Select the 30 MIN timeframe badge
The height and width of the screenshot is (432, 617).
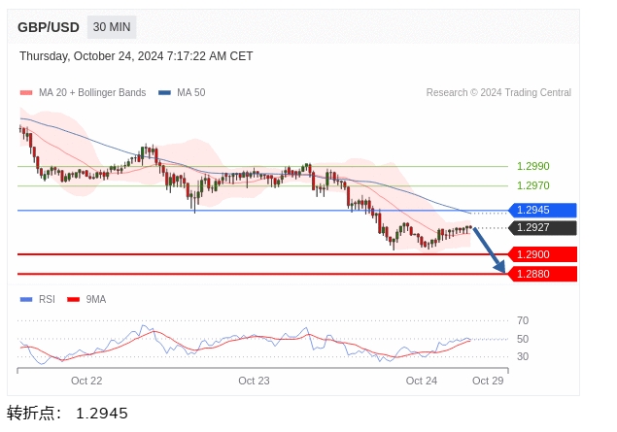(x=112, y=27)
